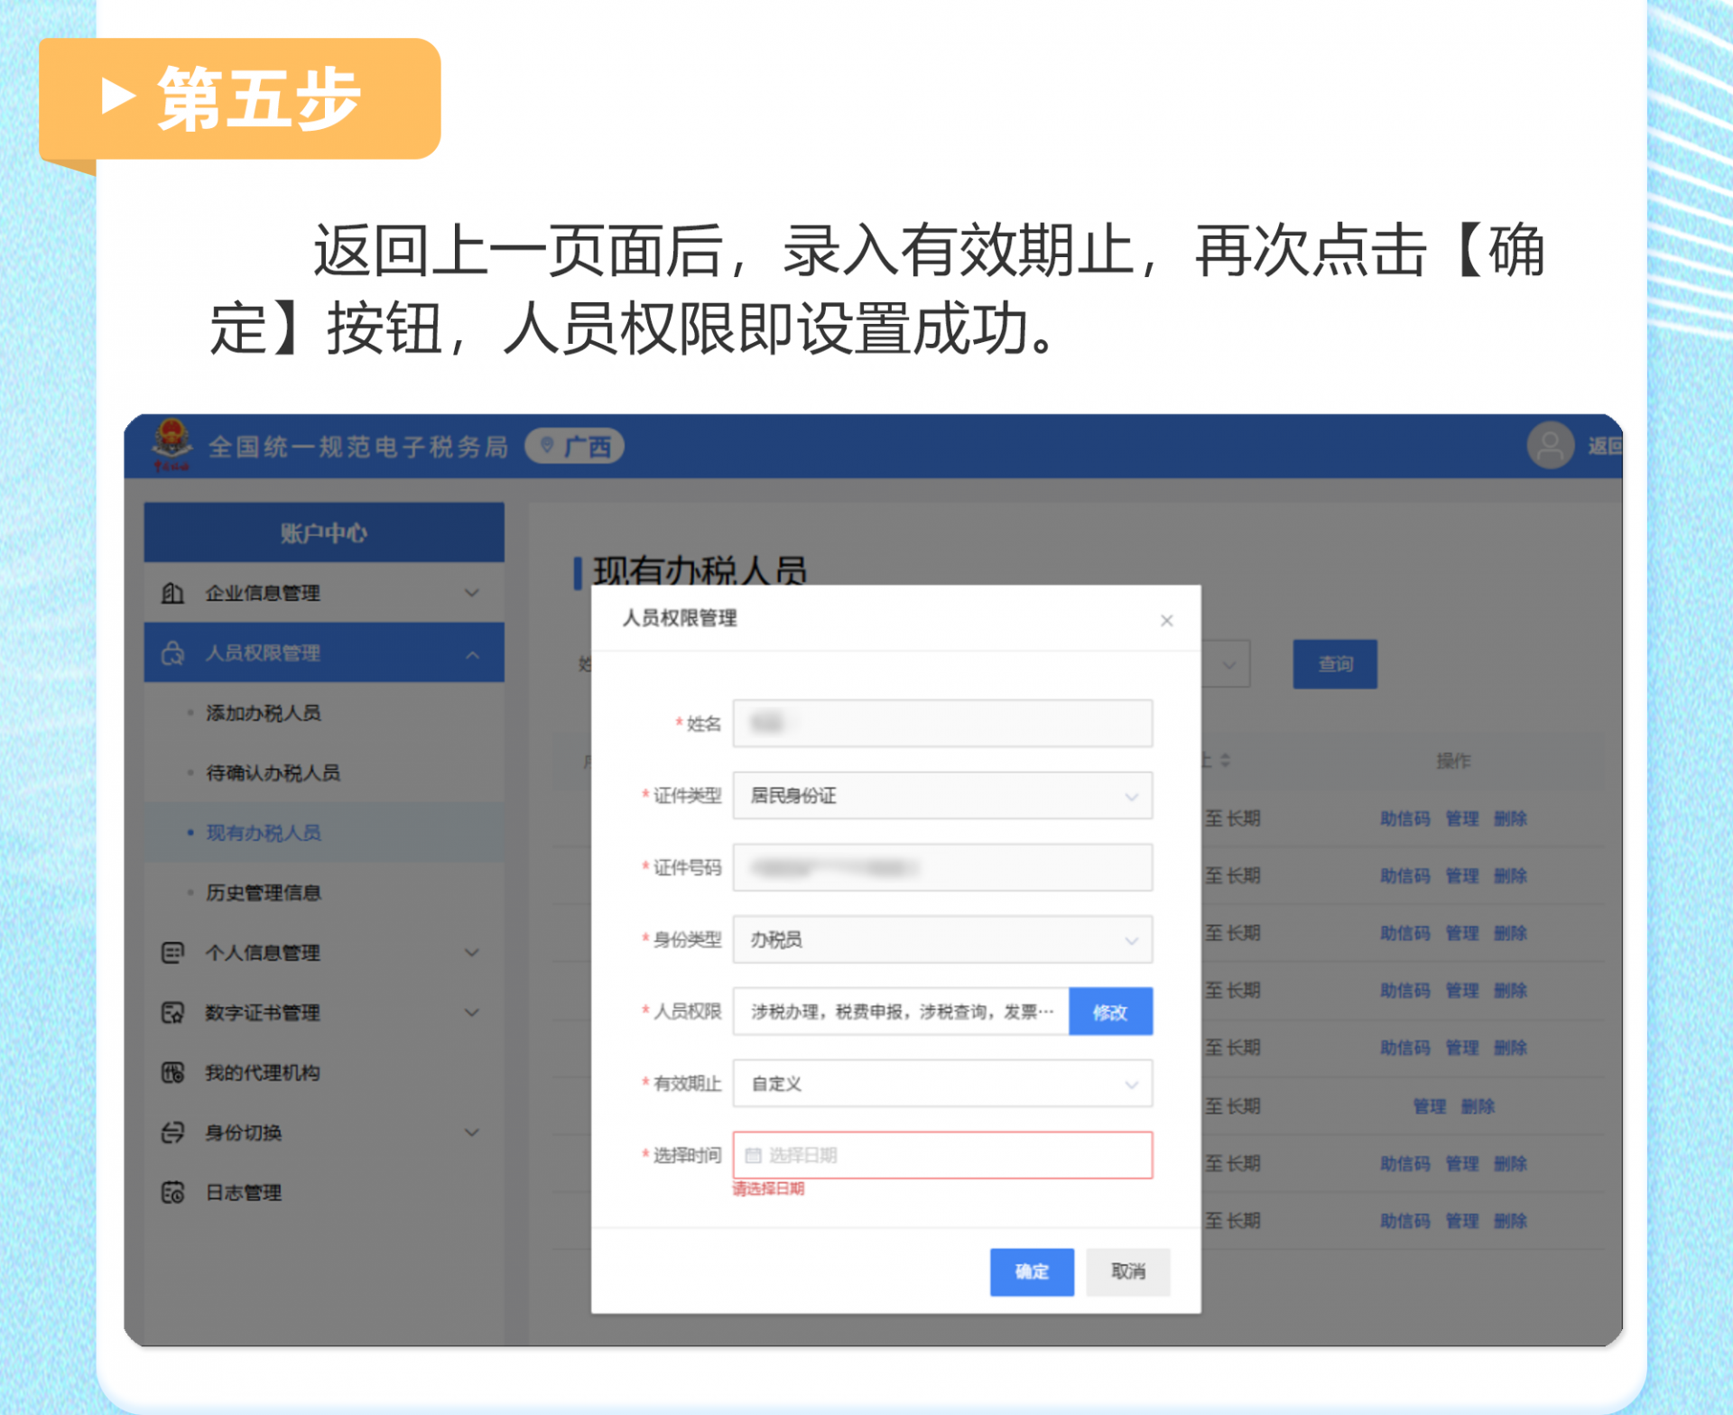Open the 身份类型 dropdown
Viewport: 1733px width, 1415px height.
(x=942, y=940)
